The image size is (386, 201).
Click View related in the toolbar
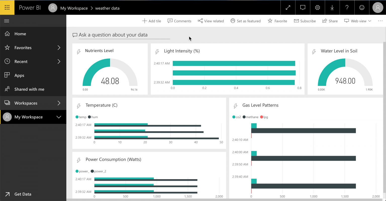tap(211, 21)
